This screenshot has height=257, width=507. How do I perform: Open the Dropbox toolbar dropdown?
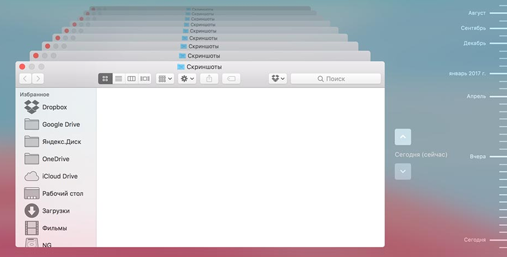click(x=278, y=78)
